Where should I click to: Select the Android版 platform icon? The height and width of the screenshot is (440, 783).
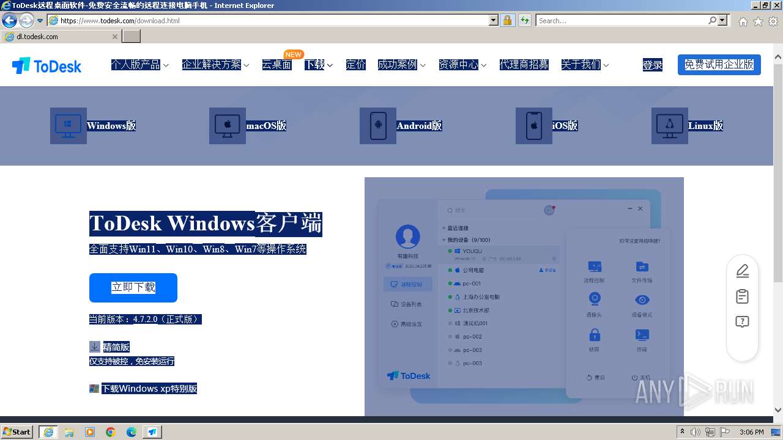pos(378,126)
